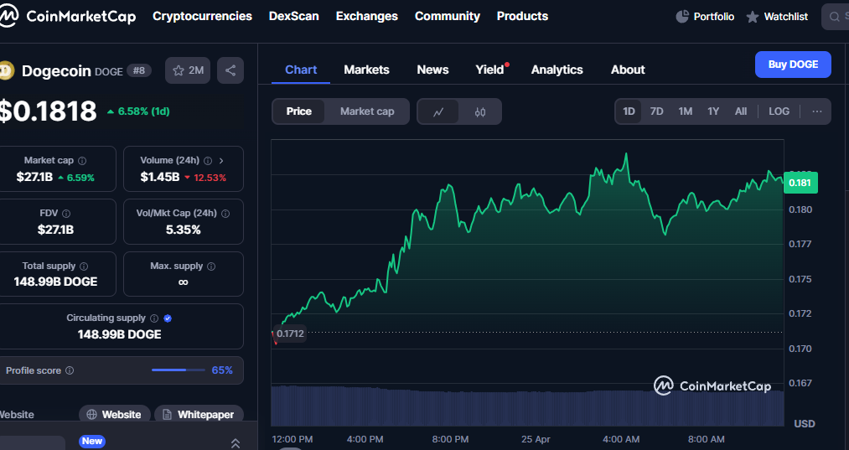This screenshot has width=849, height=450.
Task: Open the Watchlist star icon
Action: (x=752, y=17)
